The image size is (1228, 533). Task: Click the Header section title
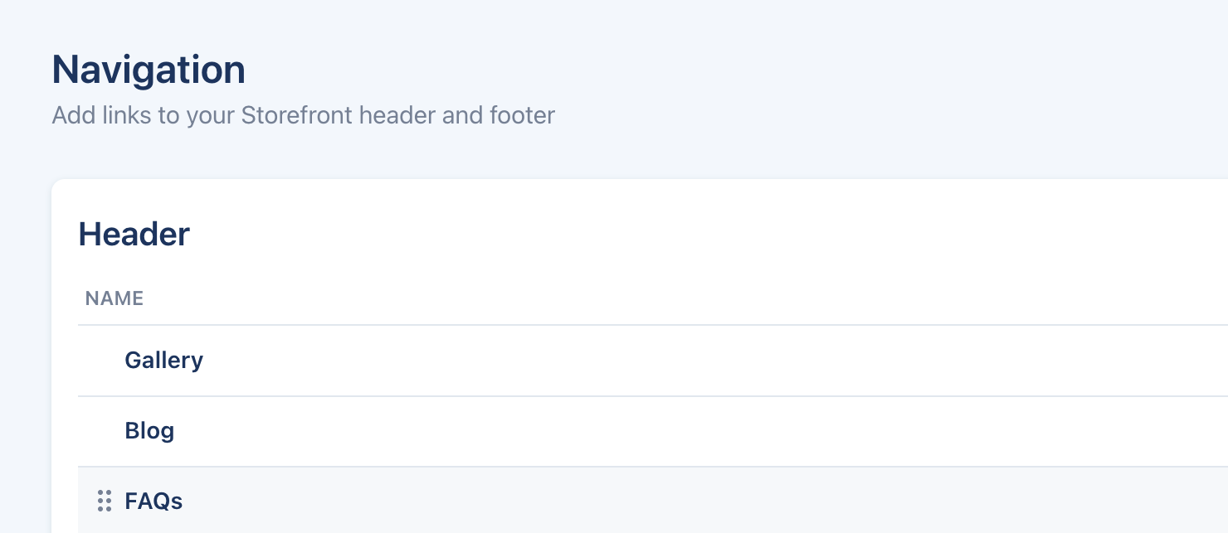pyautogui.click(x=134, y=235)
